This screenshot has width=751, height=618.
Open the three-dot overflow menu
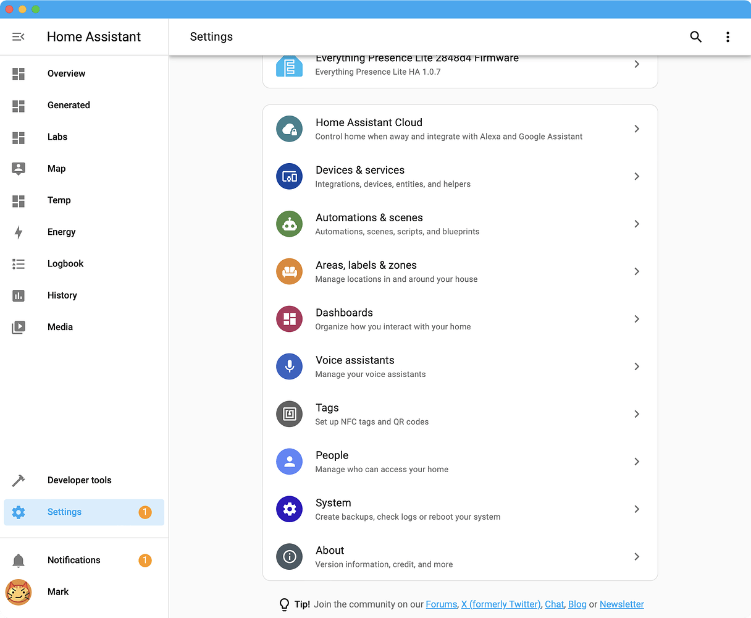pos(728,36)
